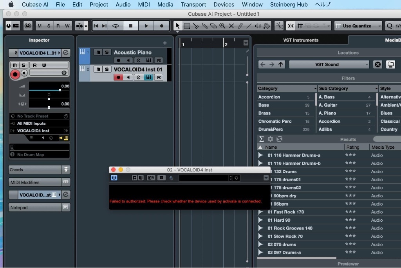401x268 pixels.
Task: Expand the Chords inspector section
Action: point(40,170)
